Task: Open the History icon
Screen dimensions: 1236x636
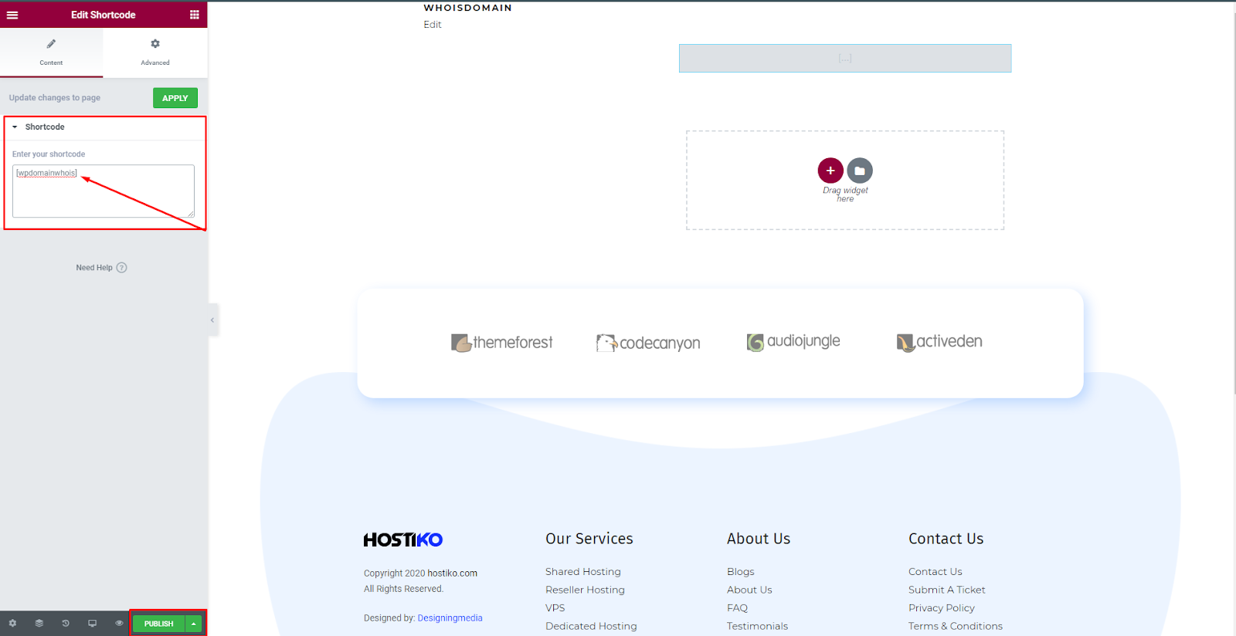Action: click(66, 623)
